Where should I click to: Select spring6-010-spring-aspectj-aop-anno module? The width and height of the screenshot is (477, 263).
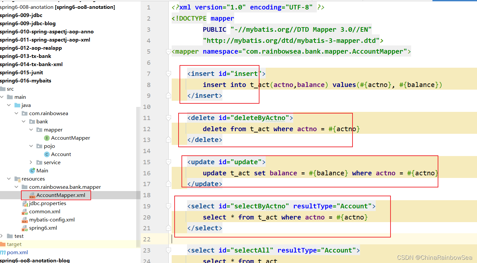[x=47, y=32]
